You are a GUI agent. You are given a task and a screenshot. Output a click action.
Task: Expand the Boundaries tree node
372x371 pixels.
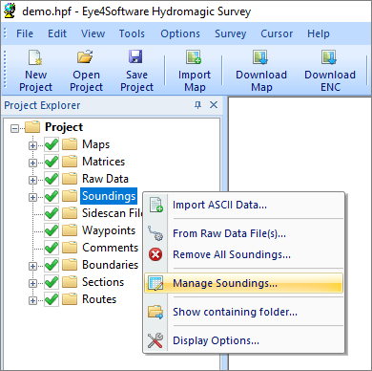point(32,266)
